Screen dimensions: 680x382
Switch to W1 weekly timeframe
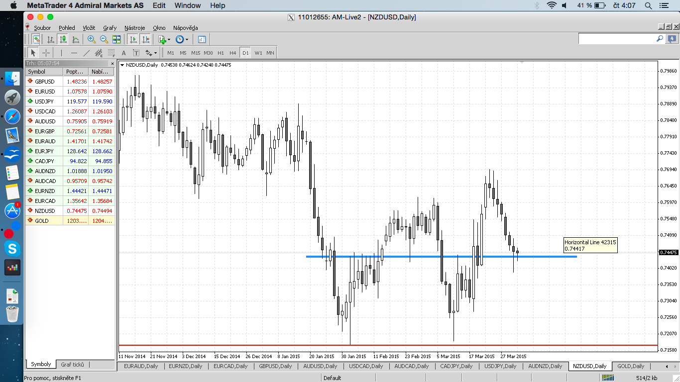[258, 53]
